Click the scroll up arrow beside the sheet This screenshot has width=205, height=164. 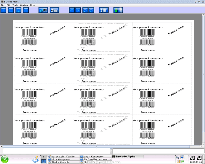point(203,15)
